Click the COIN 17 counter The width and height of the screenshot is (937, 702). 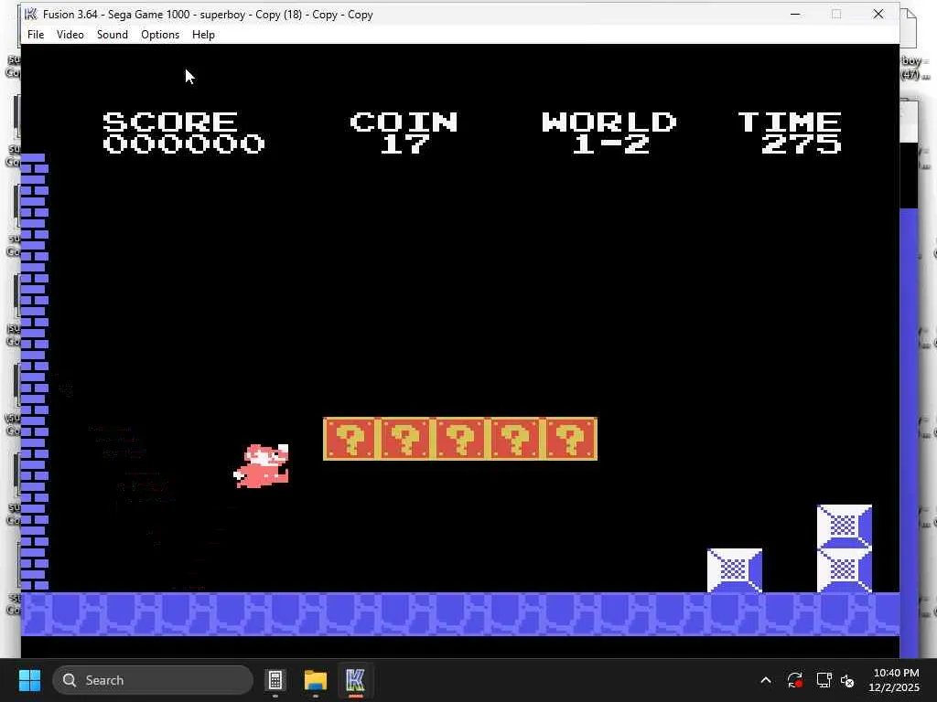click(x=404, y=133)
